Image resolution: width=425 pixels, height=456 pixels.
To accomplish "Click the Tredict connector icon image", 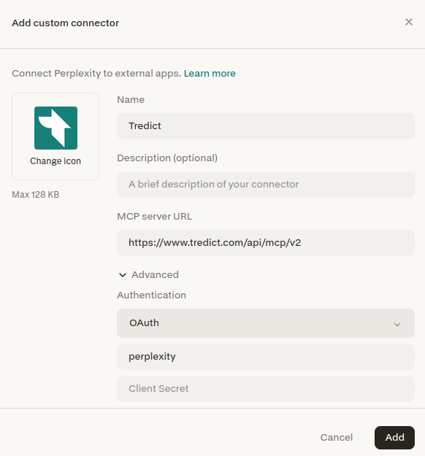I will 55,128.
